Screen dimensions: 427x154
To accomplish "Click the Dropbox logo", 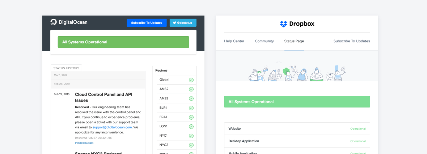I will (x=297, y=24).
